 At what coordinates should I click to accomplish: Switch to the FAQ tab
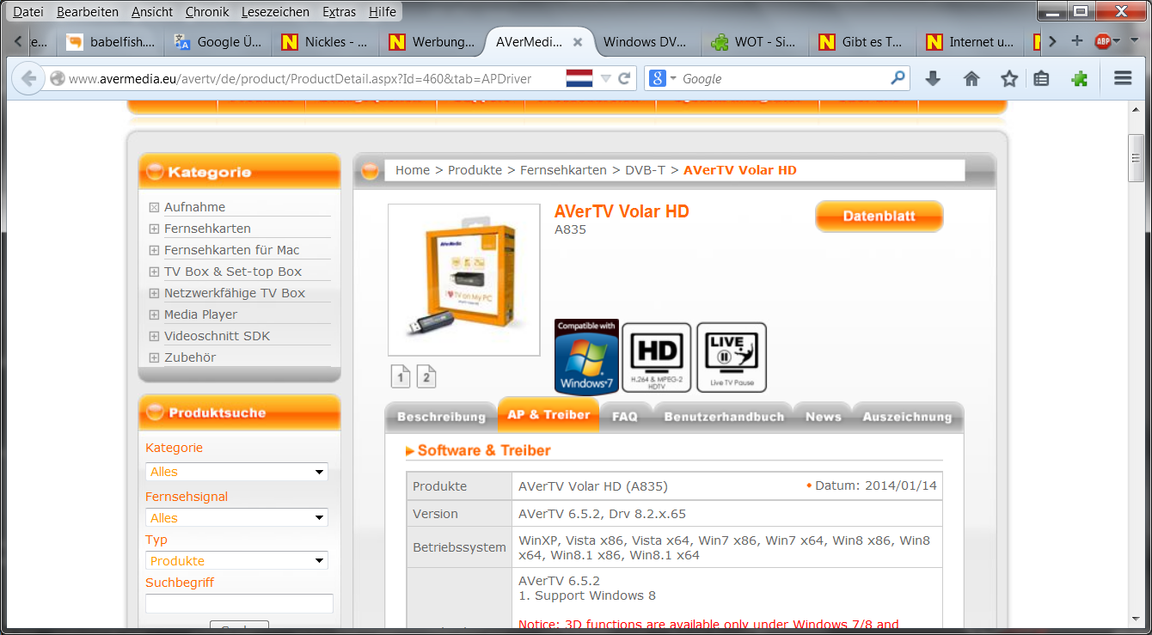coord(625,417)
